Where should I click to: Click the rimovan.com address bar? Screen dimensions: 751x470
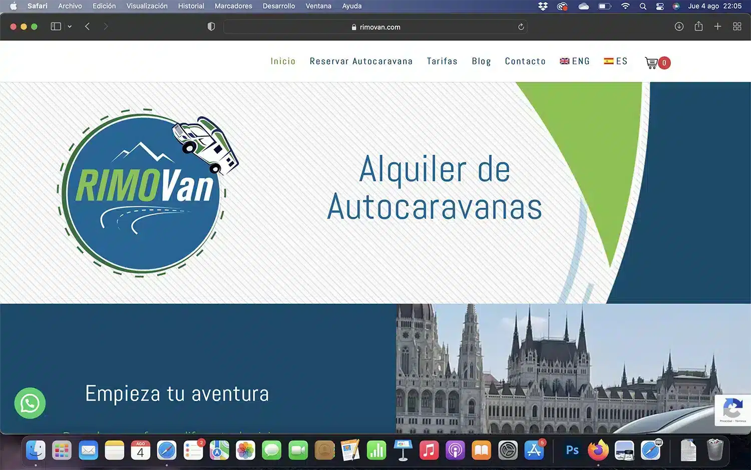click(375, 27)
